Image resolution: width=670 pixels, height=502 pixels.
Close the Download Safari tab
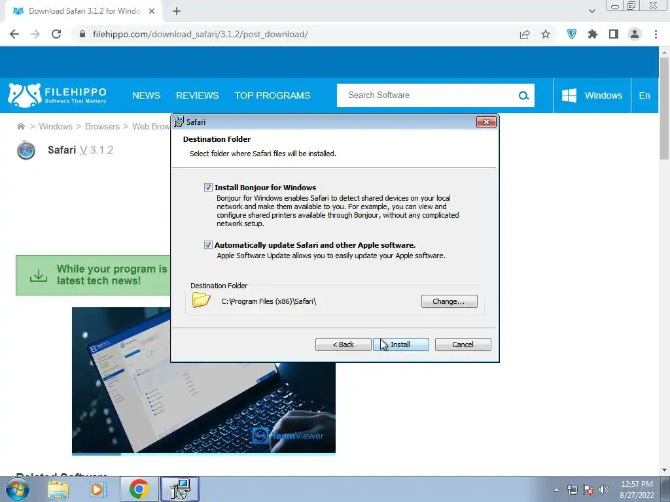point(152,11)
